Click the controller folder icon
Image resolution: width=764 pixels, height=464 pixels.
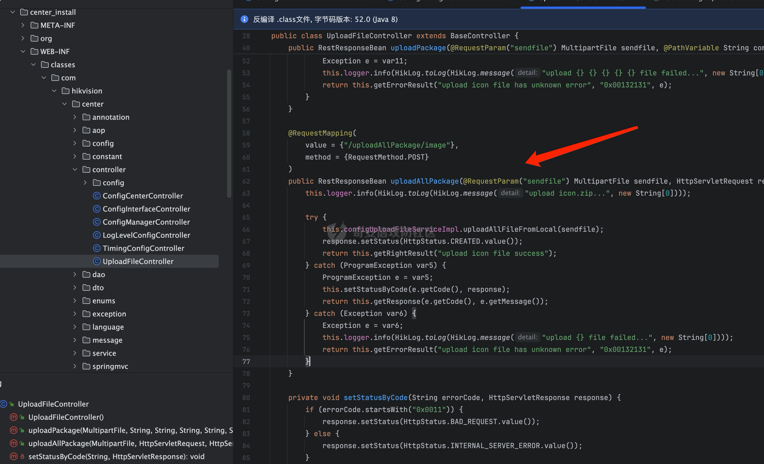86,169
